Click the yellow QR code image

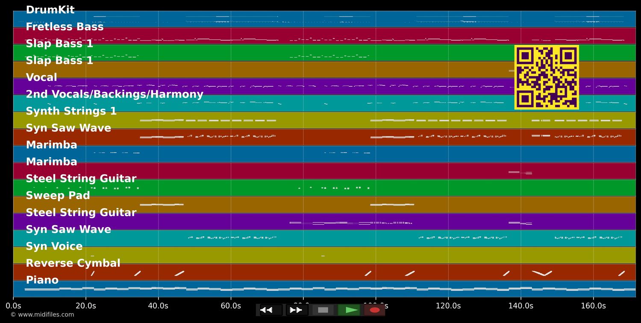click(547, 77)
